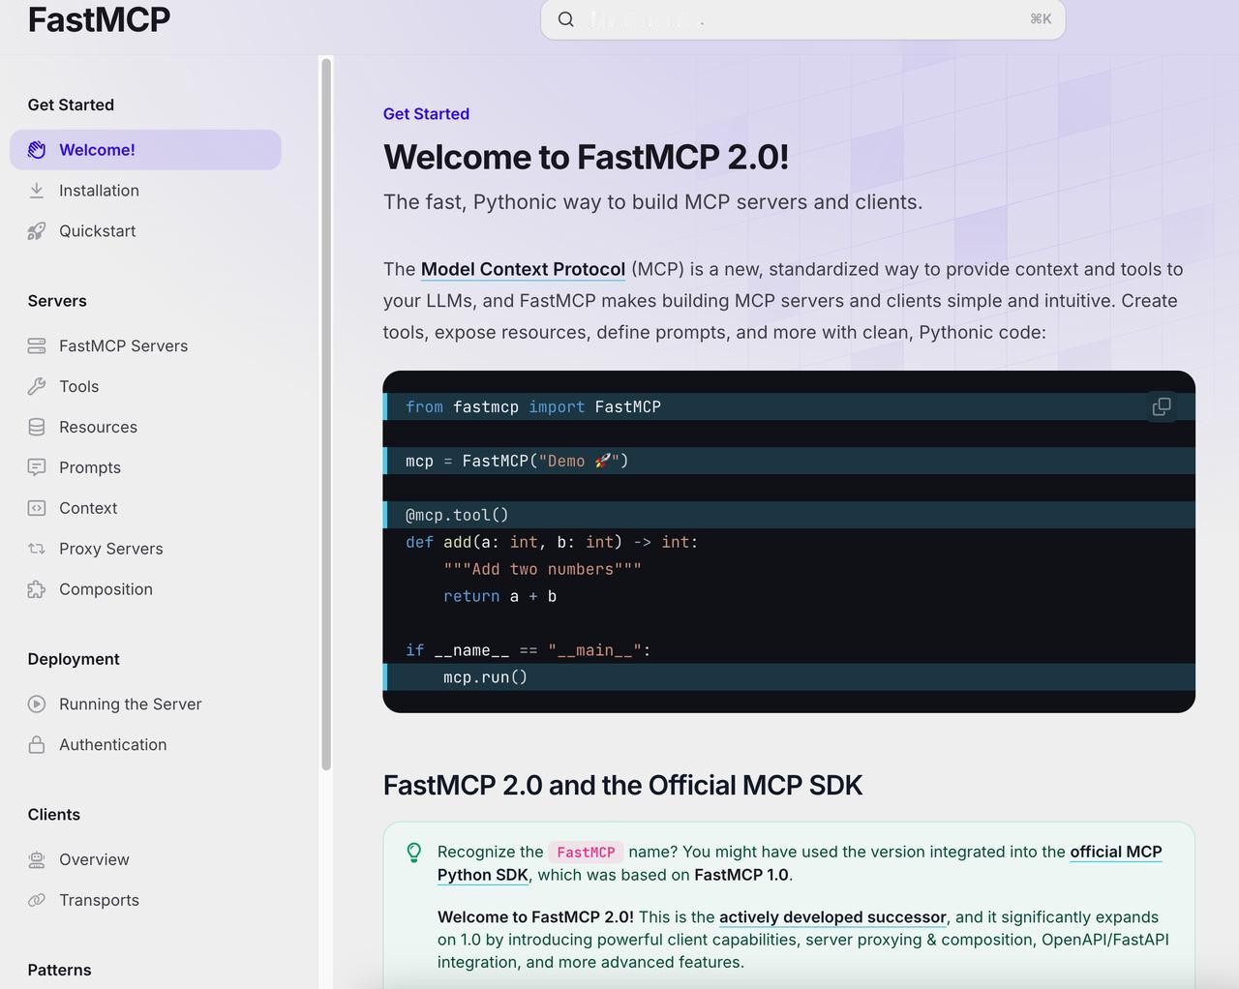Click the lock icon beside Authentication
The image size is (1239, 989).
tap(37, 745)
